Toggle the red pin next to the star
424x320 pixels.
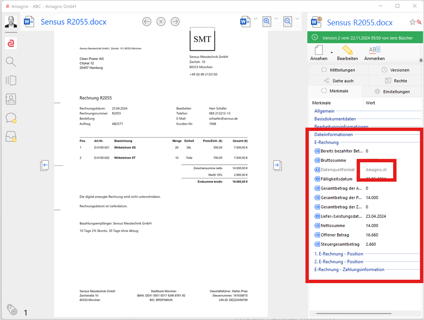coord(419,22)
